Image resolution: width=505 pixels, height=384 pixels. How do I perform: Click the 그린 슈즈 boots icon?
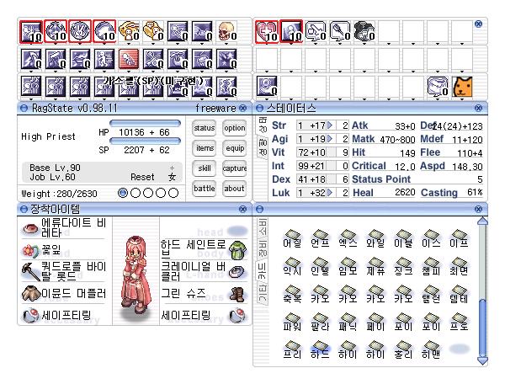(x=237, y=295)
